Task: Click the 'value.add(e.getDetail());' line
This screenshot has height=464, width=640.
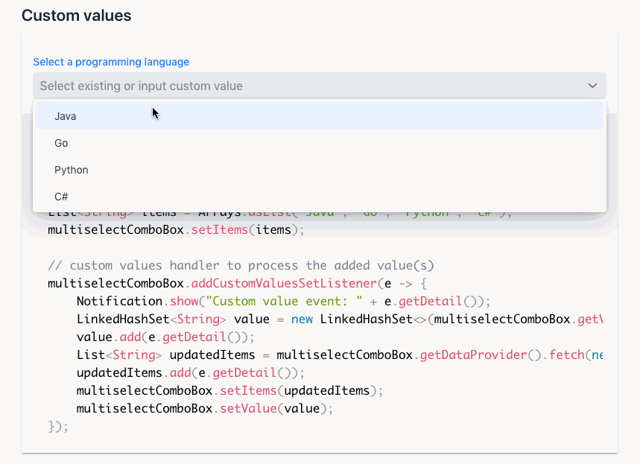Action: pos(165,337)
